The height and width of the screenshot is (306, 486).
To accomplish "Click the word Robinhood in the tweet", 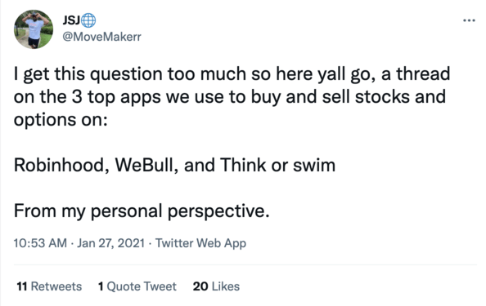I will coord(59,165).
